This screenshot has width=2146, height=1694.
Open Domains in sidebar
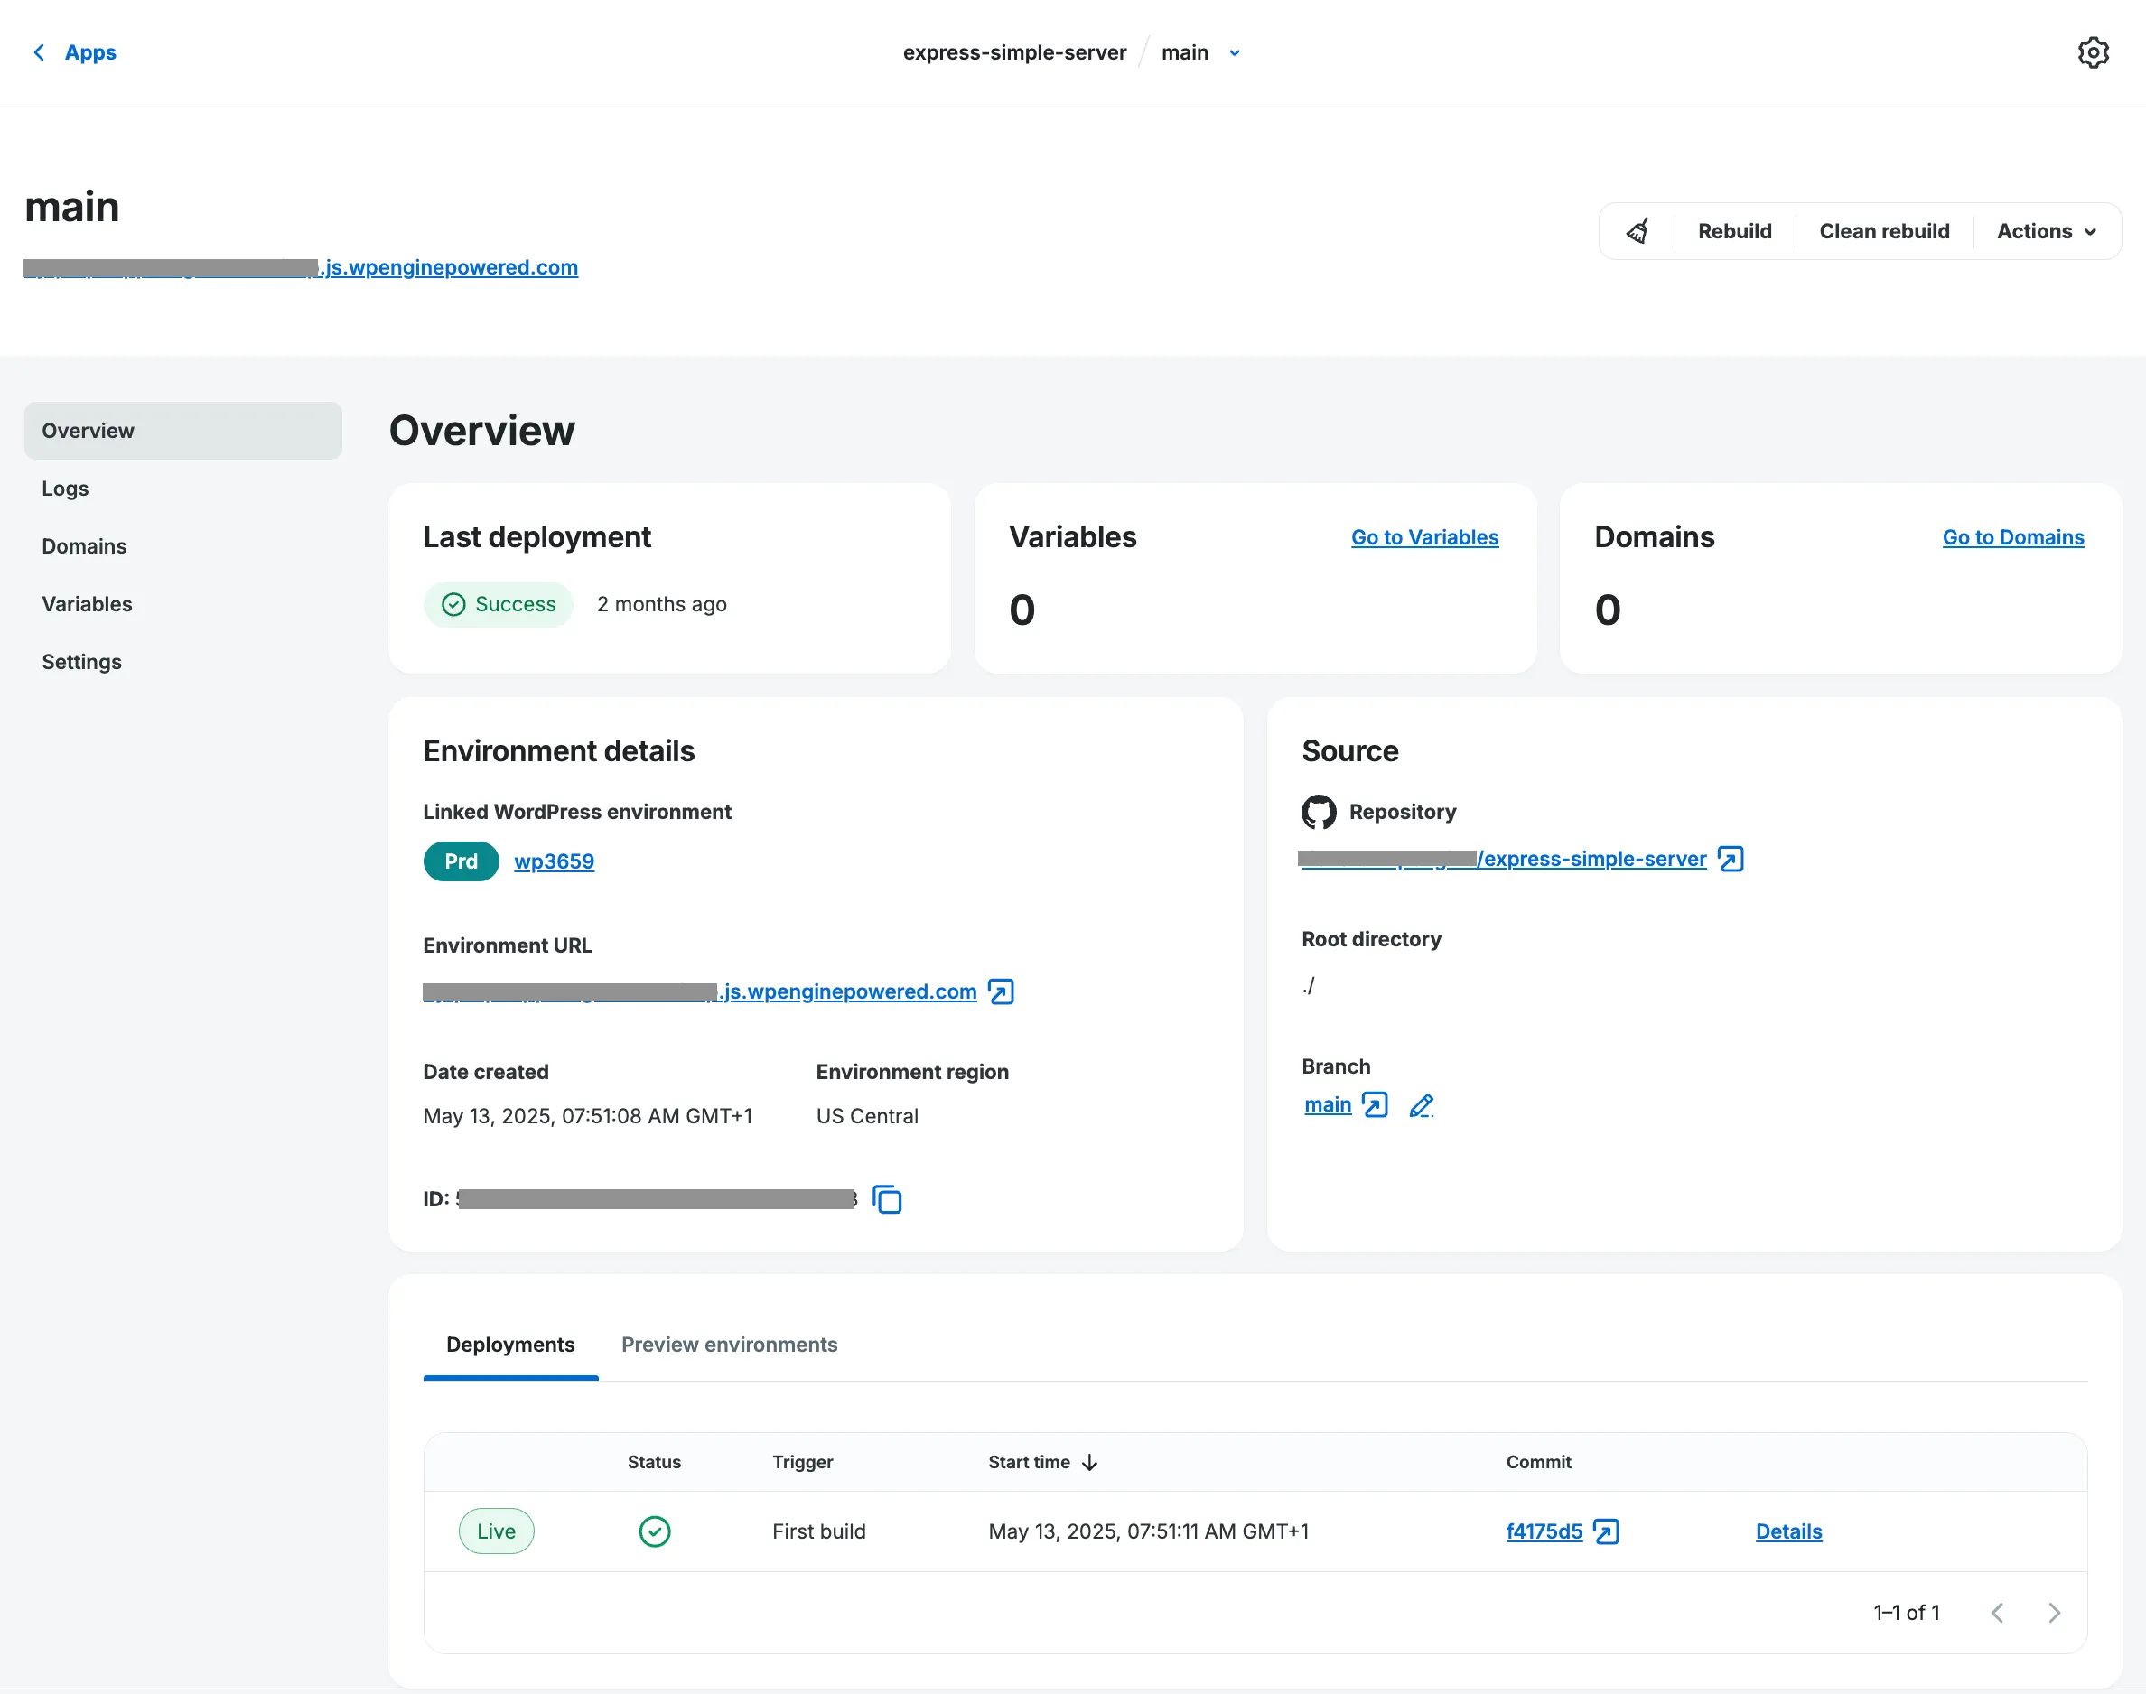point(84,546)
